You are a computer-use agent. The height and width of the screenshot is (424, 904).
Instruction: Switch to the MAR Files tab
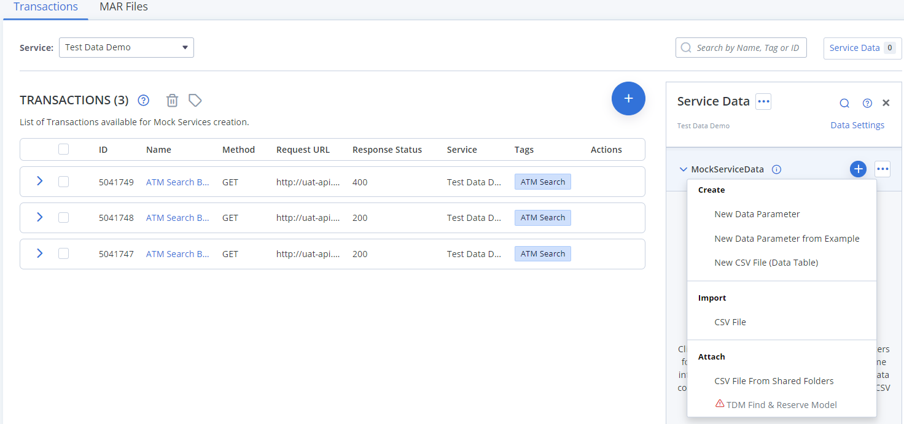point(123,7)
